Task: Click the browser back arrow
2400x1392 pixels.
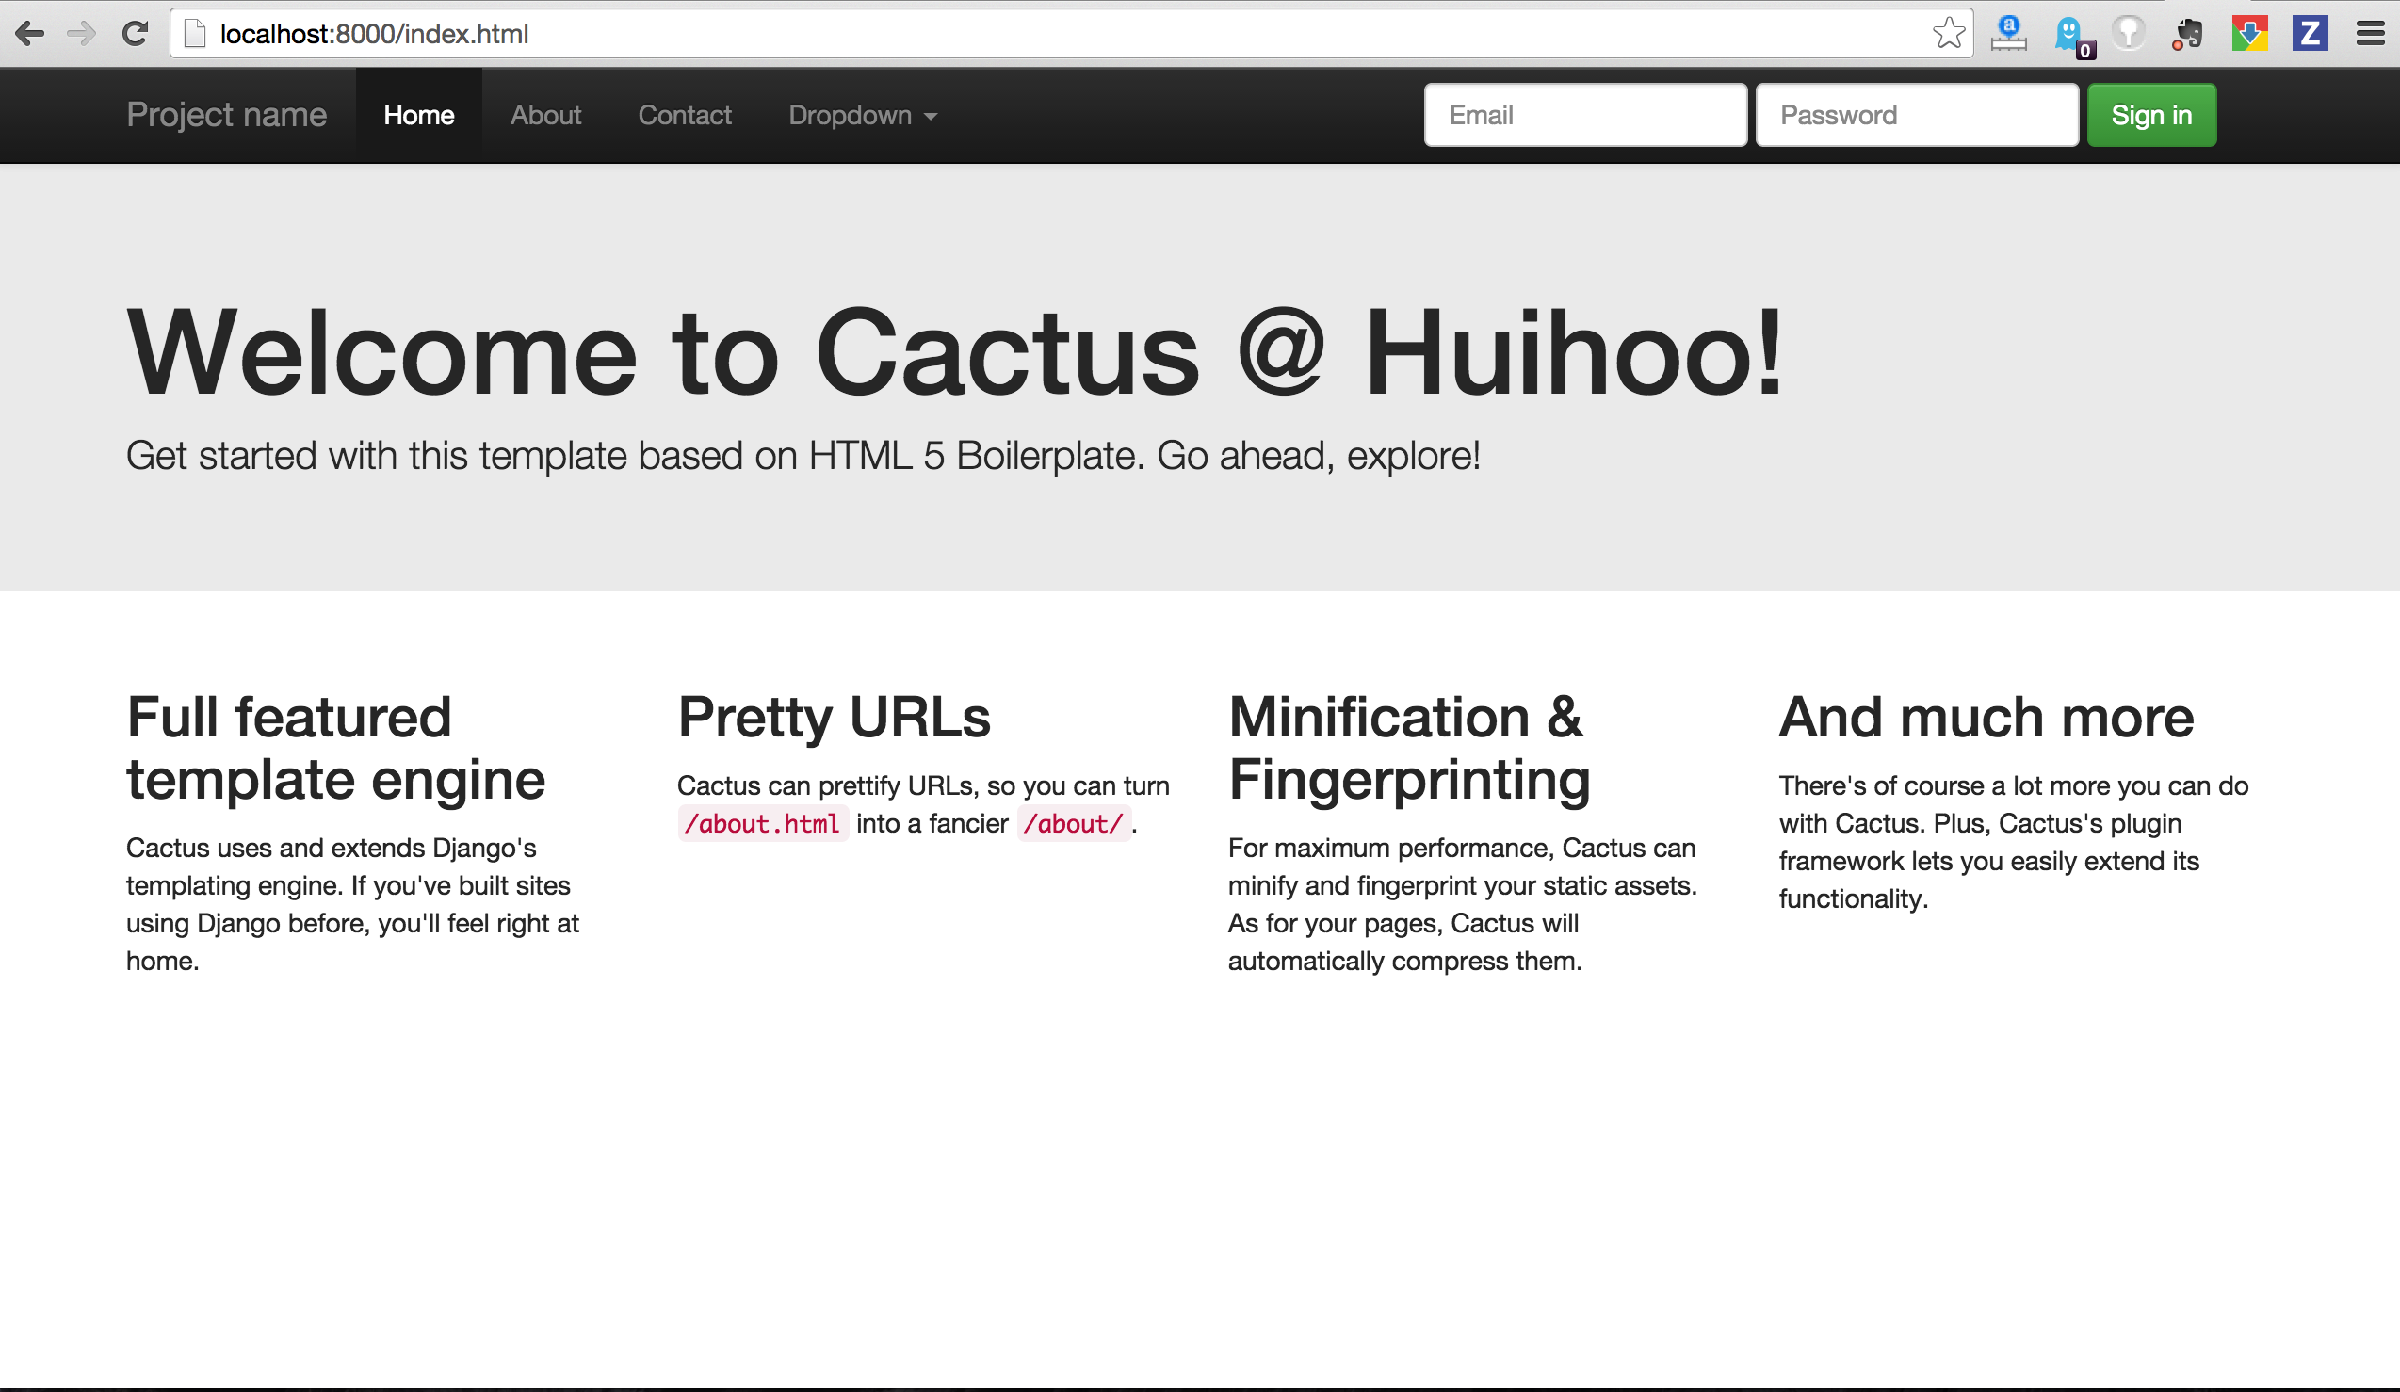Action: tap(29, 34)
